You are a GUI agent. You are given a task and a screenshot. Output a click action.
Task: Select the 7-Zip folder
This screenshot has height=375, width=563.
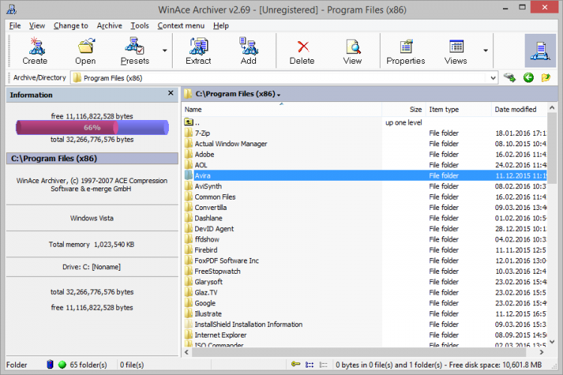(x=202, y=133)
